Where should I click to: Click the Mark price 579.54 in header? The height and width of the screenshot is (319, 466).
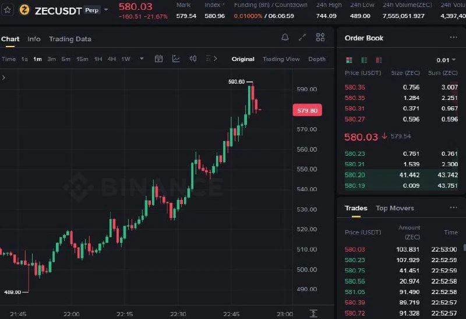186,16
